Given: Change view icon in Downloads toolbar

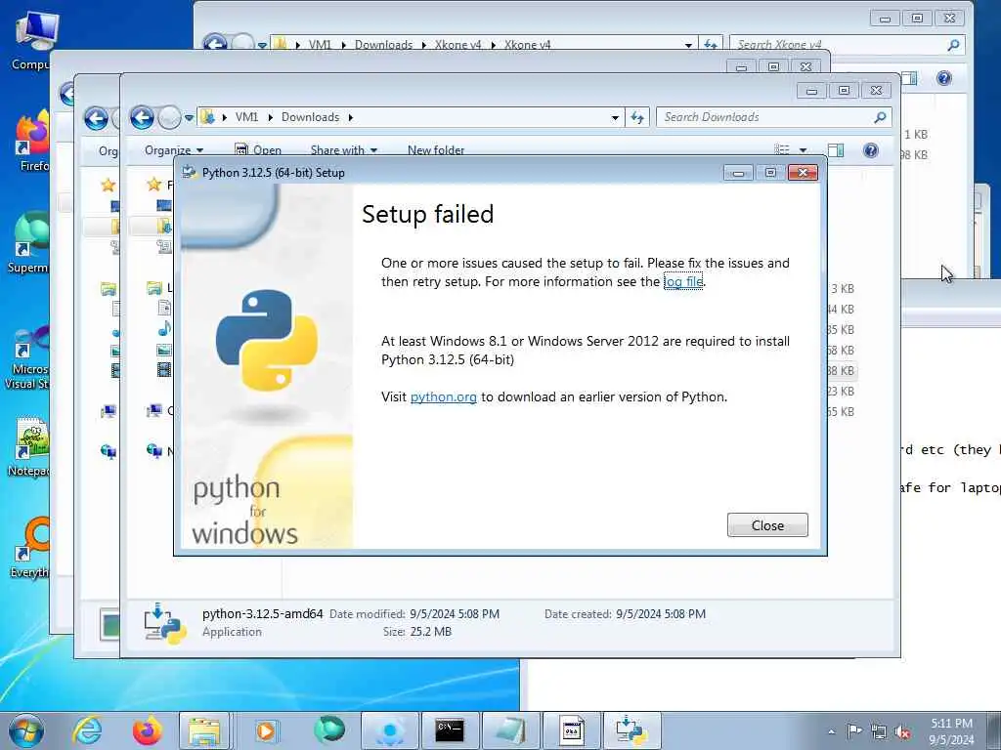Looking at the screenshot, I should pyautogui.click(x=782, y=149).
